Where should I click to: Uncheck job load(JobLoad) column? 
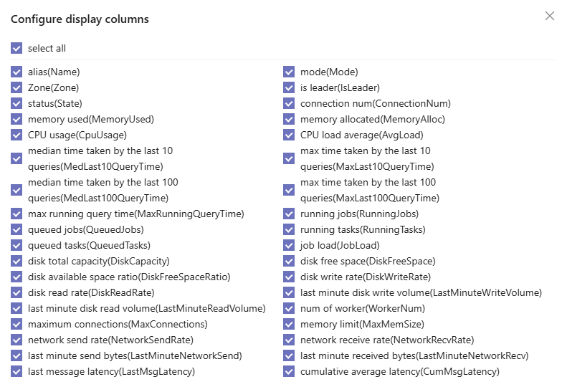289,245
